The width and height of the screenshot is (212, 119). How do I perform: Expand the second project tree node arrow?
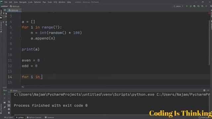6,16
